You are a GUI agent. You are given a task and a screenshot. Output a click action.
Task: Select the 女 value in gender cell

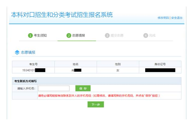tap(118, 70)
